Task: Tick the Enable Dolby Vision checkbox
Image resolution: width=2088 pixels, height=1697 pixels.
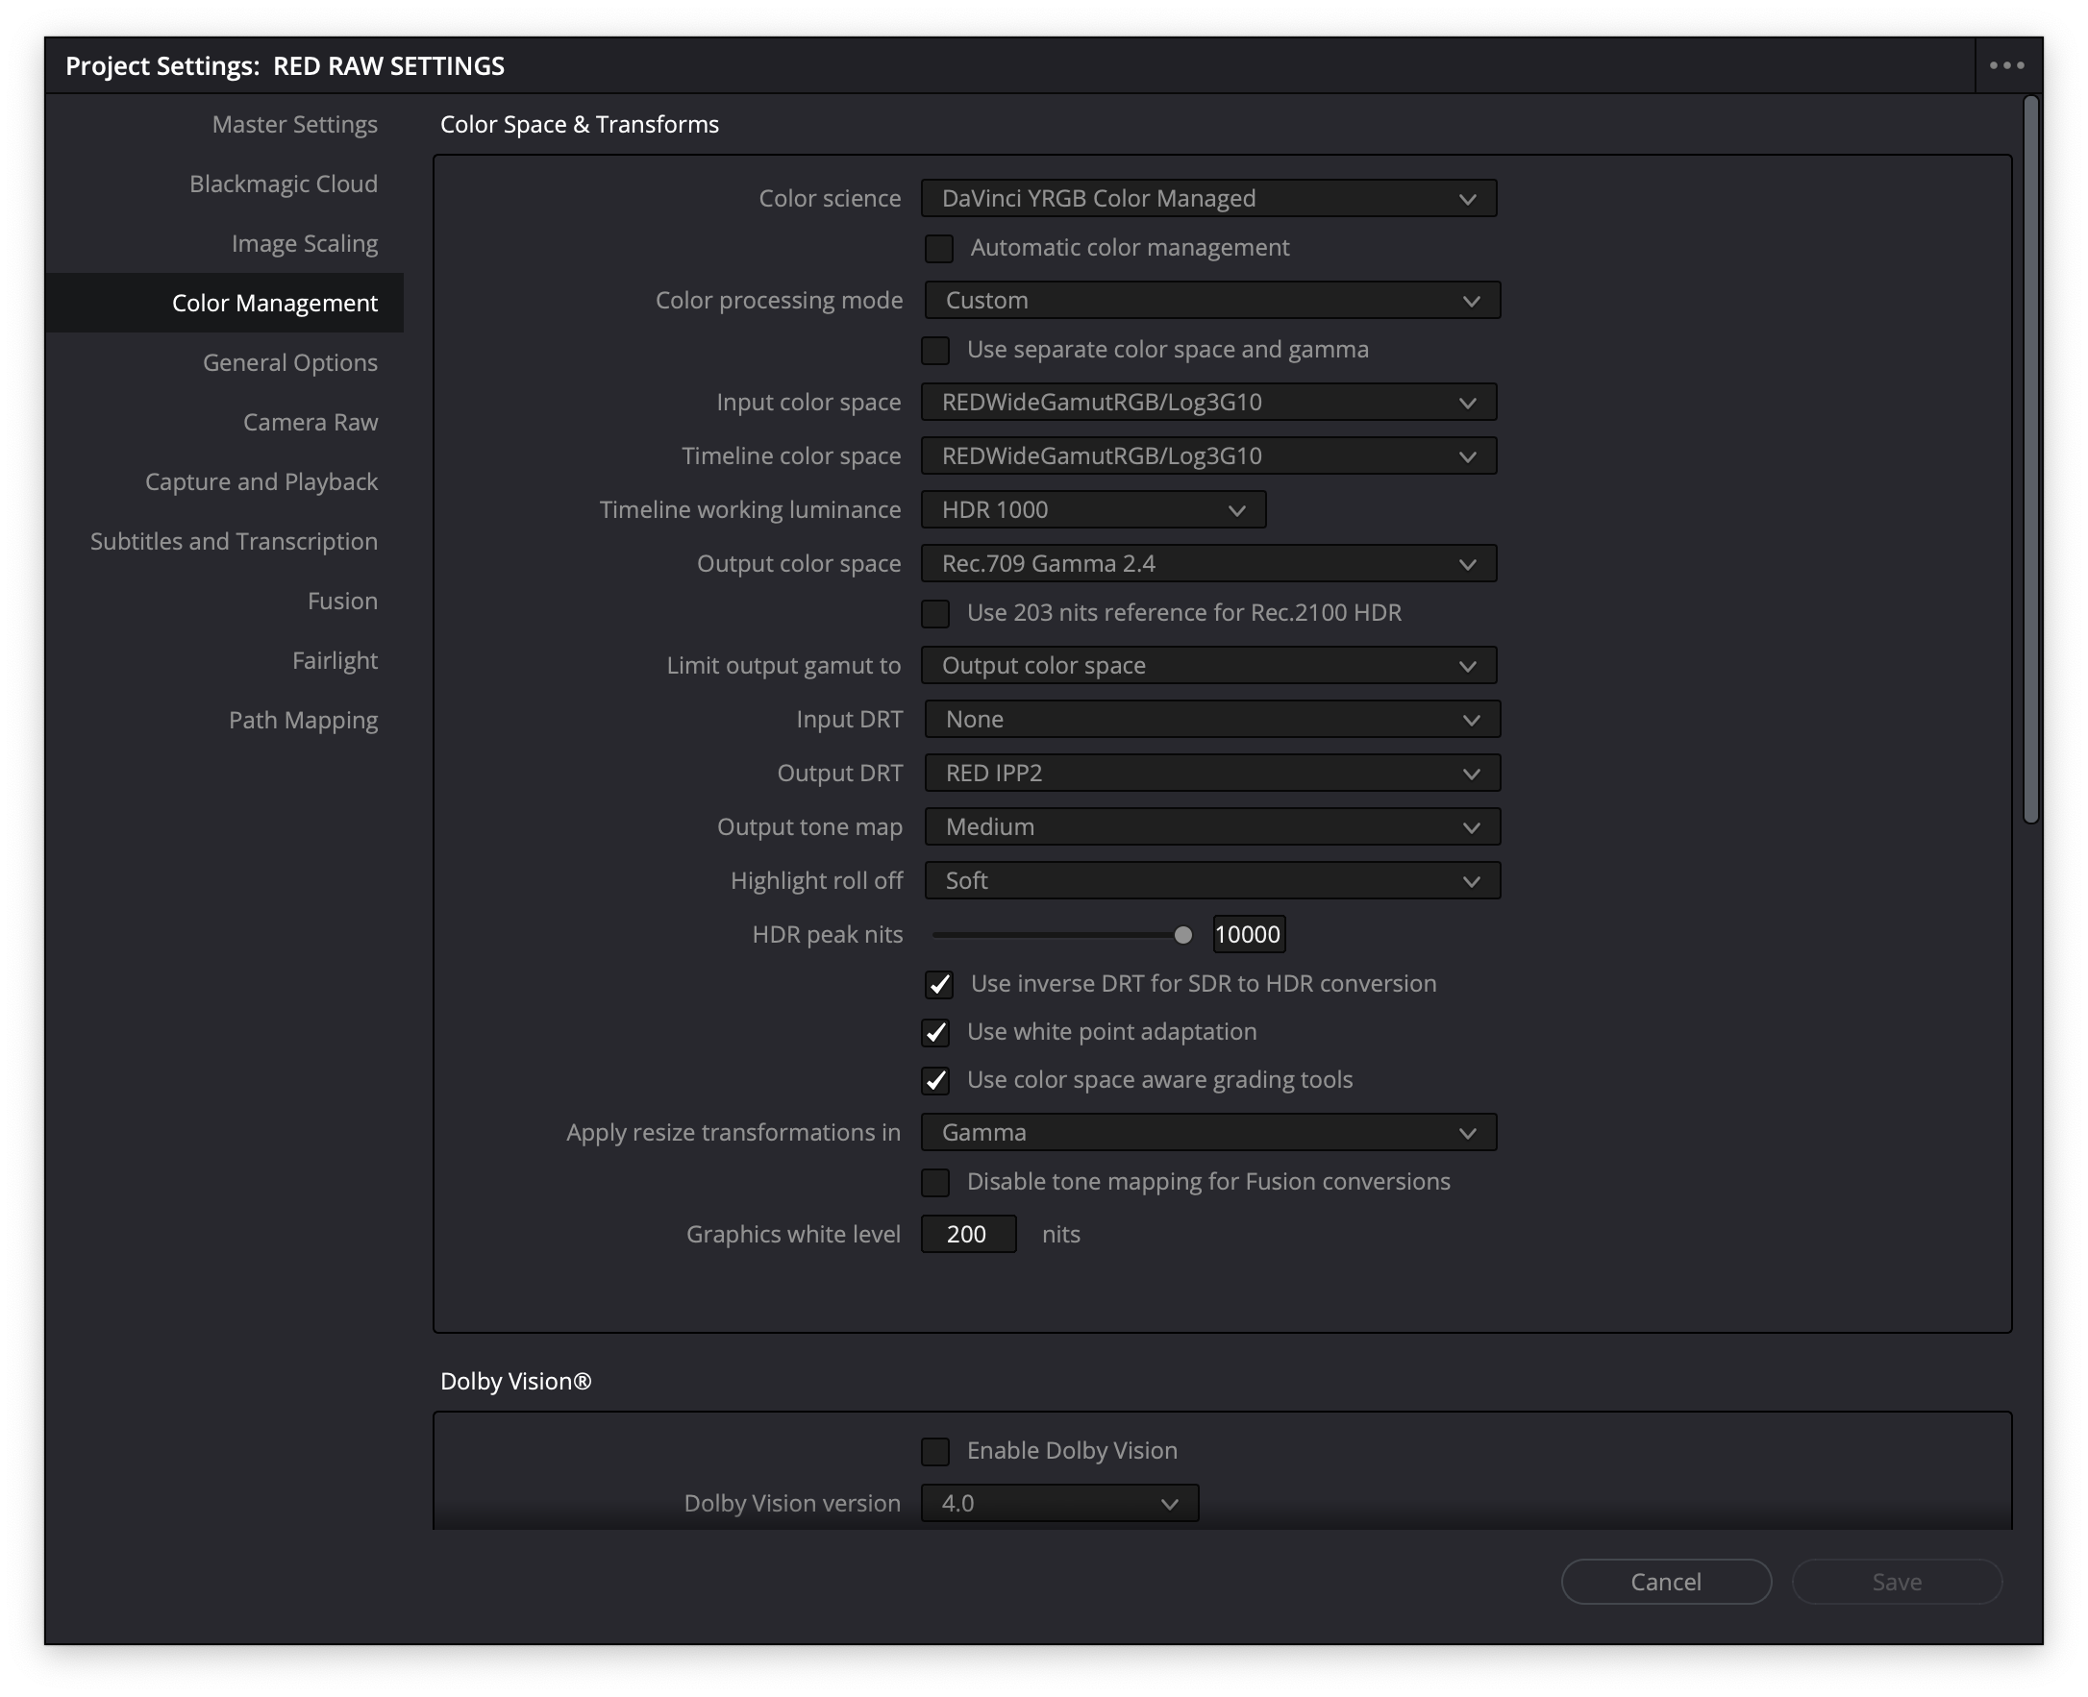Action: (935, 1451)
